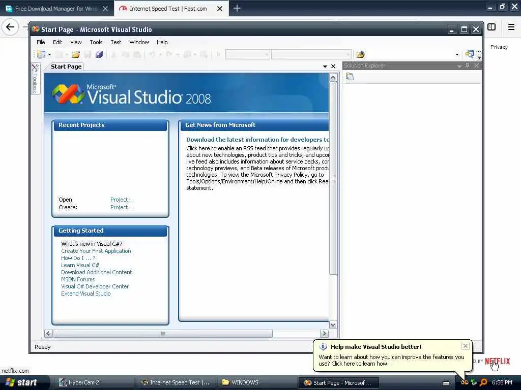
Task: Click the greyed-out Paste icon
Action: pos(137,54)
